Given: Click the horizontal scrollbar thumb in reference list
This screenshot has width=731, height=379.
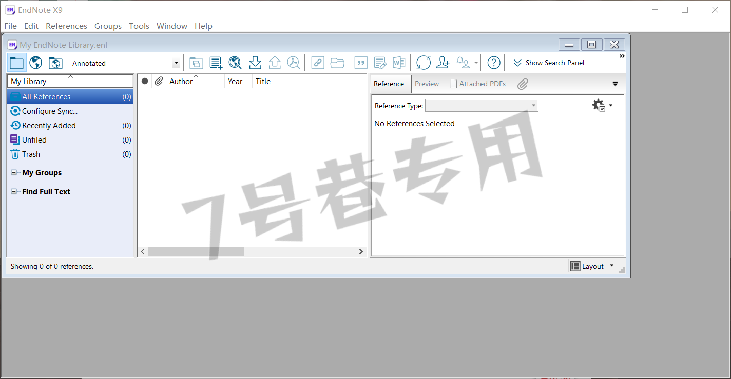Looking at the screenshot, I should click(x=196, y=251).
